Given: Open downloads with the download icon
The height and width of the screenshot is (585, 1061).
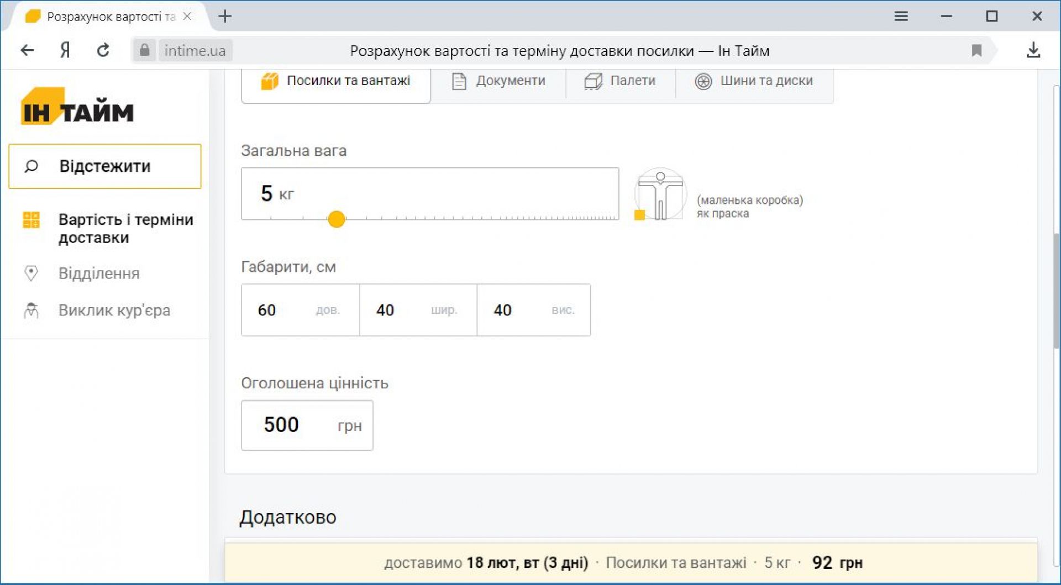Looking at the screenshot, I should point(1033,51).
